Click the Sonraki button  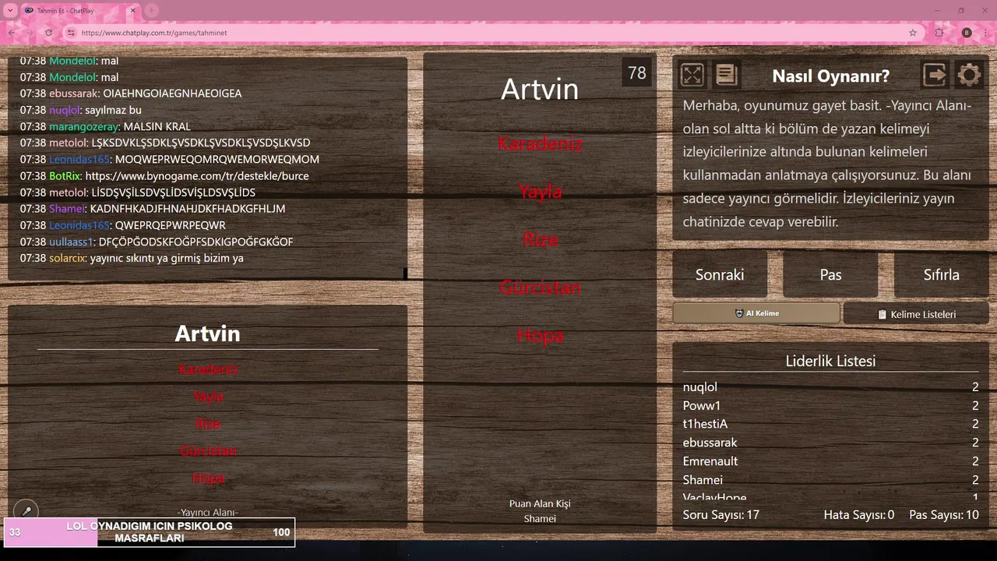[720, 274]
